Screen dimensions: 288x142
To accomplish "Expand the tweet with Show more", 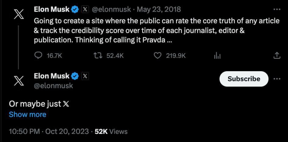I will coord(27,114).
